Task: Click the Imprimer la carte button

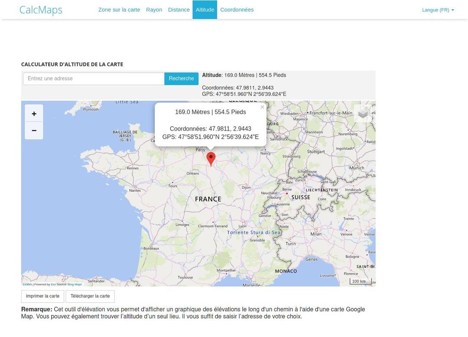Action: (x=42, y=296)
